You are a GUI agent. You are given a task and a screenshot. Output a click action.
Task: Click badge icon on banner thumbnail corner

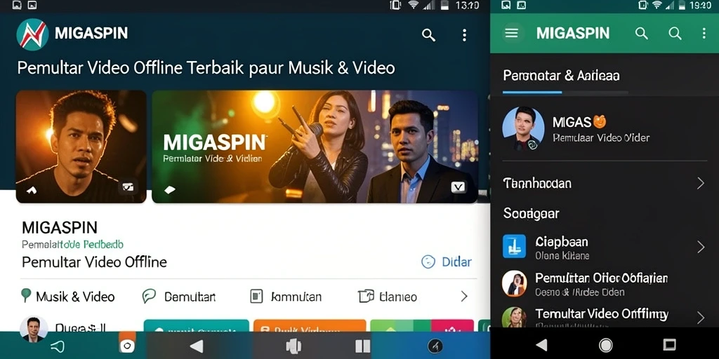458,187
